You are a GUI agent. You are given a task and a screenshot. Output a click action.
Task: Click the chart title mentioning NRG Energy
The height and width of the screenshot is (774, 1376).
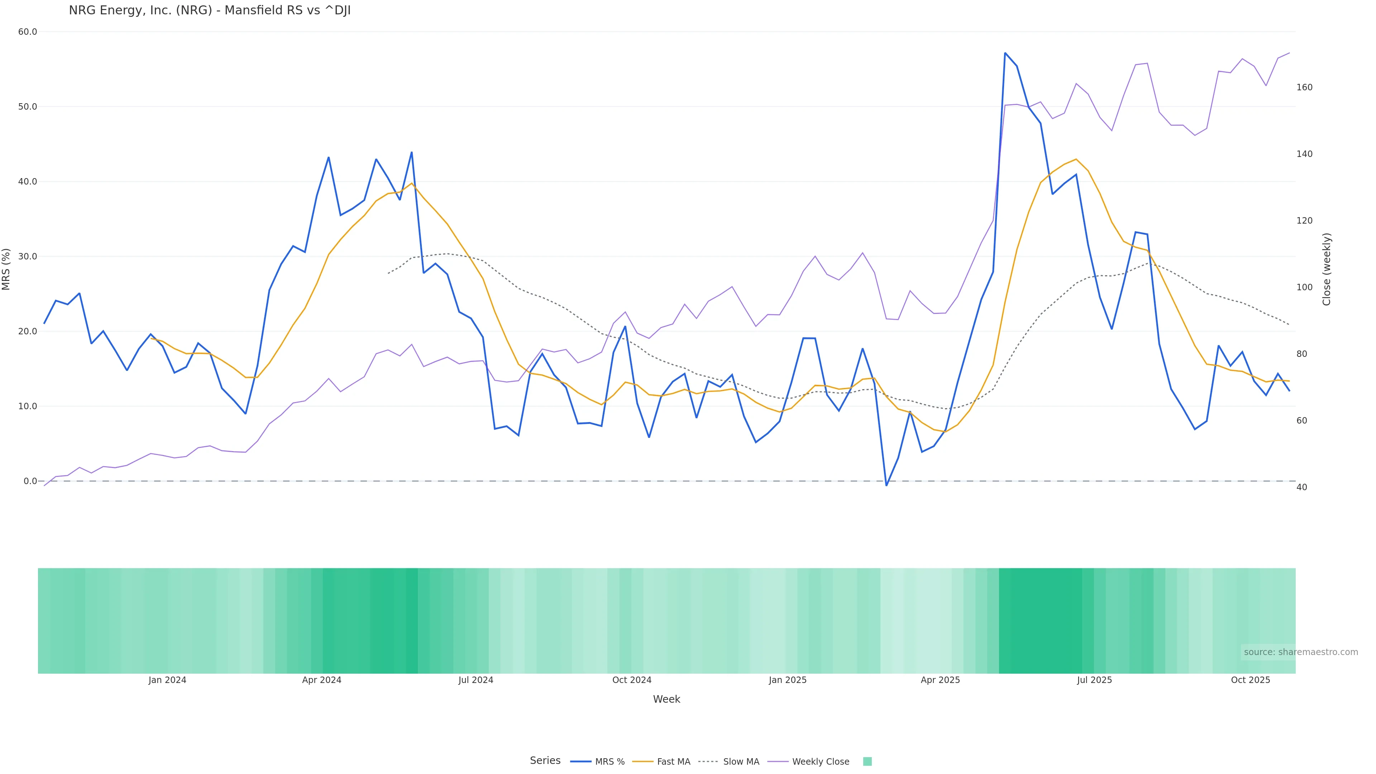click(x=209, y=11)
